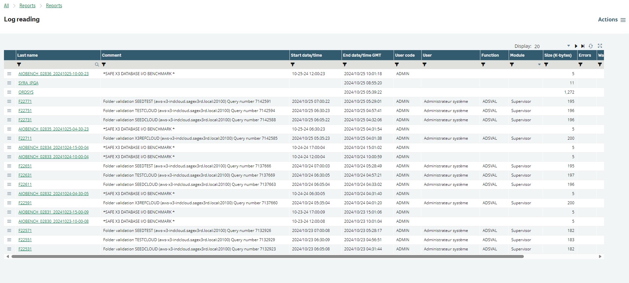This screenshot has width=629, height=283.
Task: Open row menu for F22771 log
Action: (9, 101)
